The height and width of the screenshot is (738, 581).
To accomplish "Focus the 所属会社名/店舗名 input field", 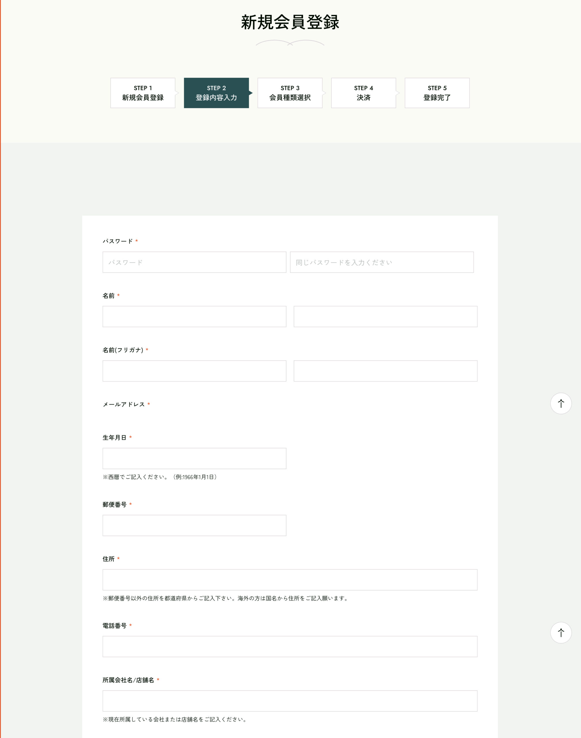I will tap(290, 701).
